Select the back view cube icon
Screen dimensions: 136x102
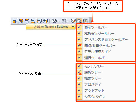[21, 21]
